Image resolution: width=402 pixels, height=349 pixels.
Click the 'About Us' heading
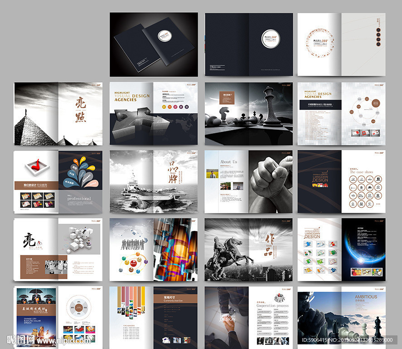pyautogui.click(x=229, y=162)
